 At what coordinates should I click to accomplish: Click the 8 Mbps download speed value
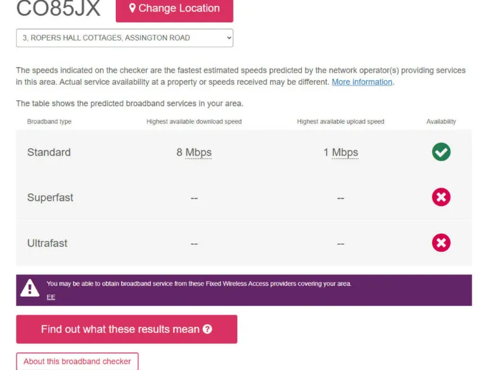194,152
